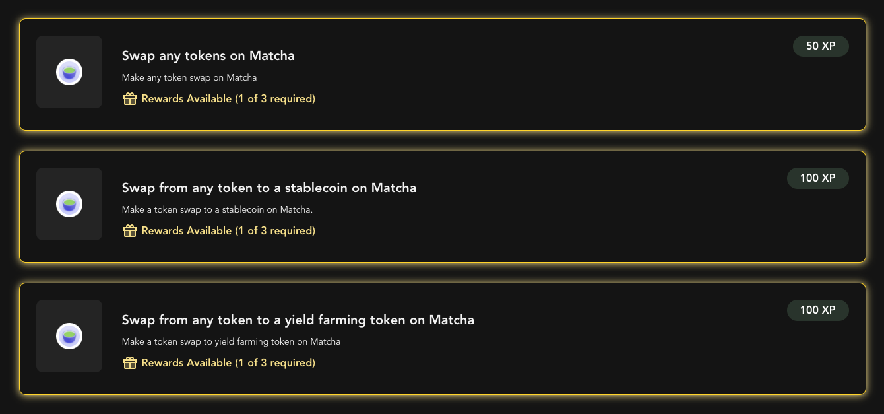The image size is (884, 414).
Task: Open 'Swap any tokens on Matcha' title
Action: [208, 56]
